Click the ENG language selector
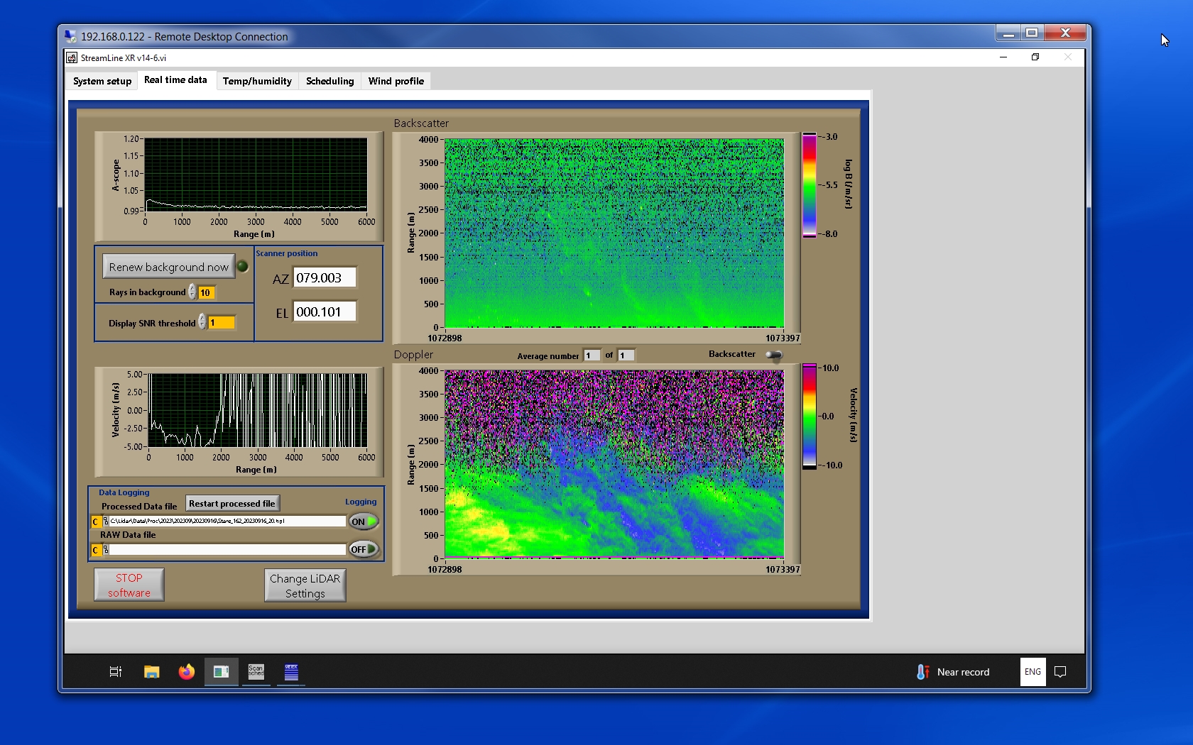The image size is (1193, 745). pos(1033,672)
